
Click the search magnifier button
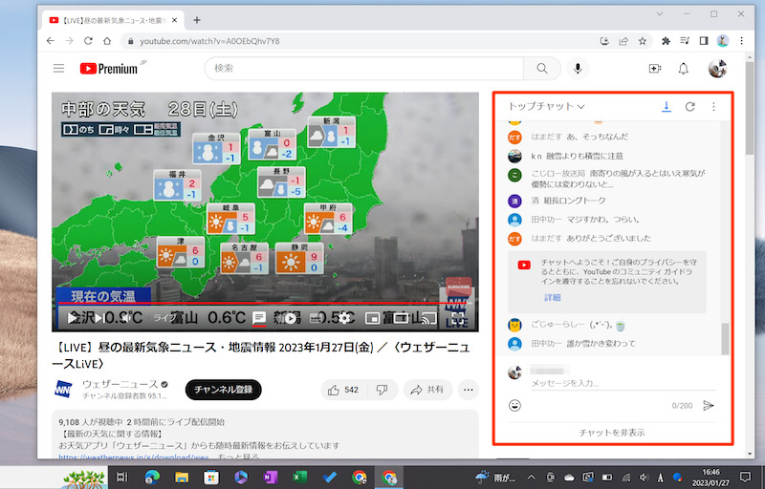[542, 69]
